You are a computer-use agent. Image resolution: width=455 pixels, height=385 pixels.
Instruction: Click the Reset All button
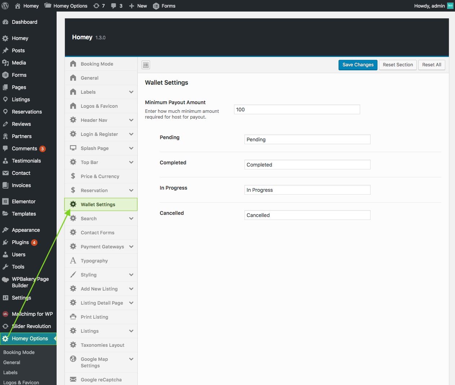432,65
